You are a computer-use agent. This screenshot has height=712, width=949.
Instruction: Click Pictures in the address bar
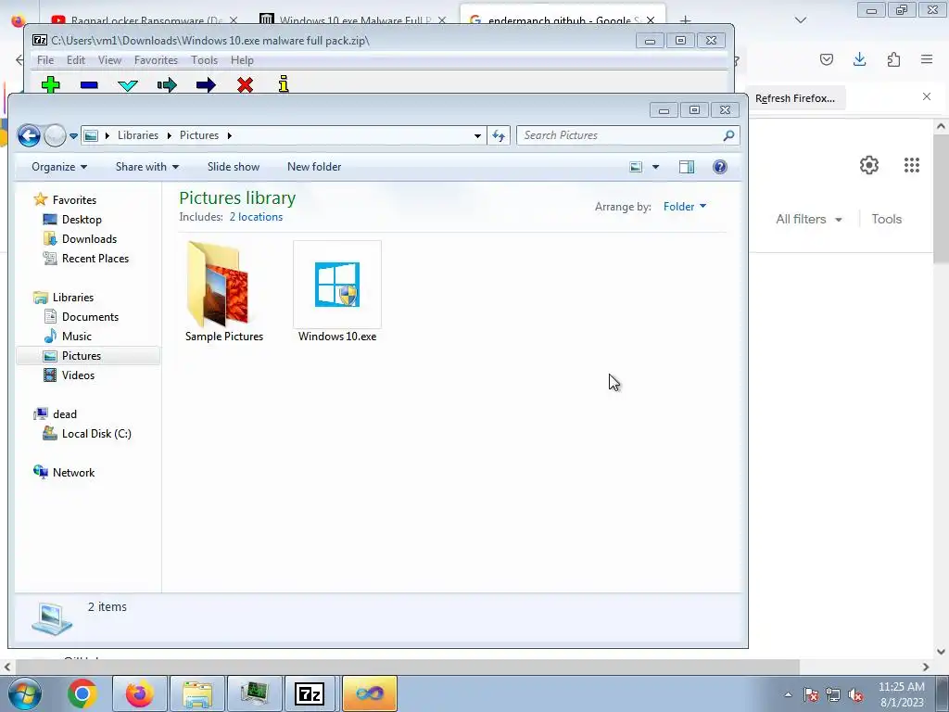click(x=199, y=135)
